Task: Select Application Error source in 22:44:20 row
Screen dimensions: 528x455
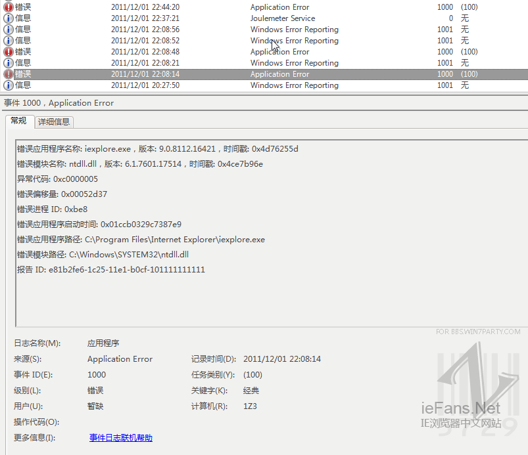Action: pos(279,7)
